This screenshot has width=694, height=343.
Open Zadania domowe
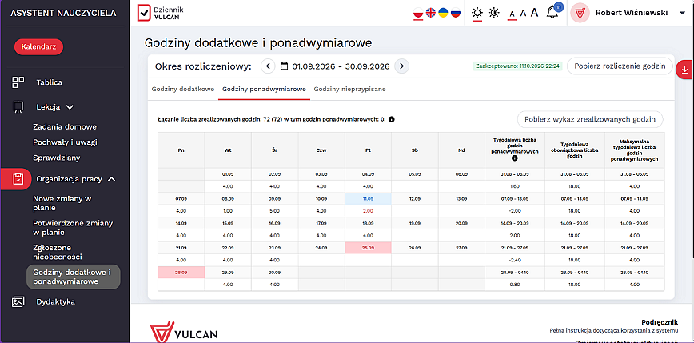point(65,127)
